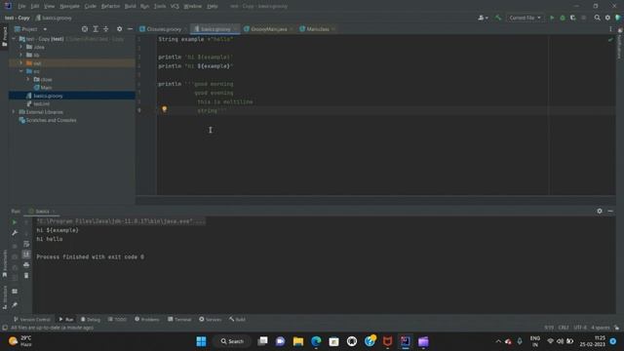Open Run panel settings gear
Screen dimensions: 624x351
[600, 211]
